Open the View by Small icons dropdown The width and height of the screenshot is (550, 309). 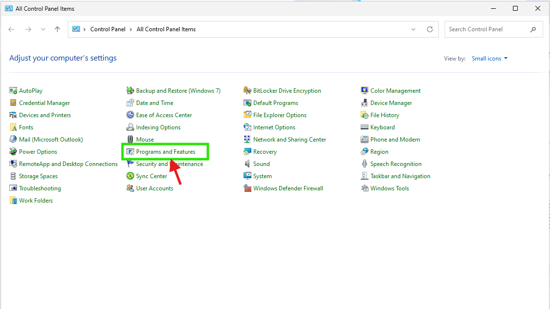coord(489,59)
